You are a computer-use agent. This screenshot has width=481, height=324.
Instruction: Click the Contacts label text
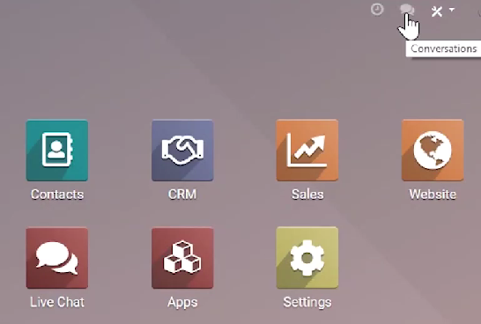[57, 195]
